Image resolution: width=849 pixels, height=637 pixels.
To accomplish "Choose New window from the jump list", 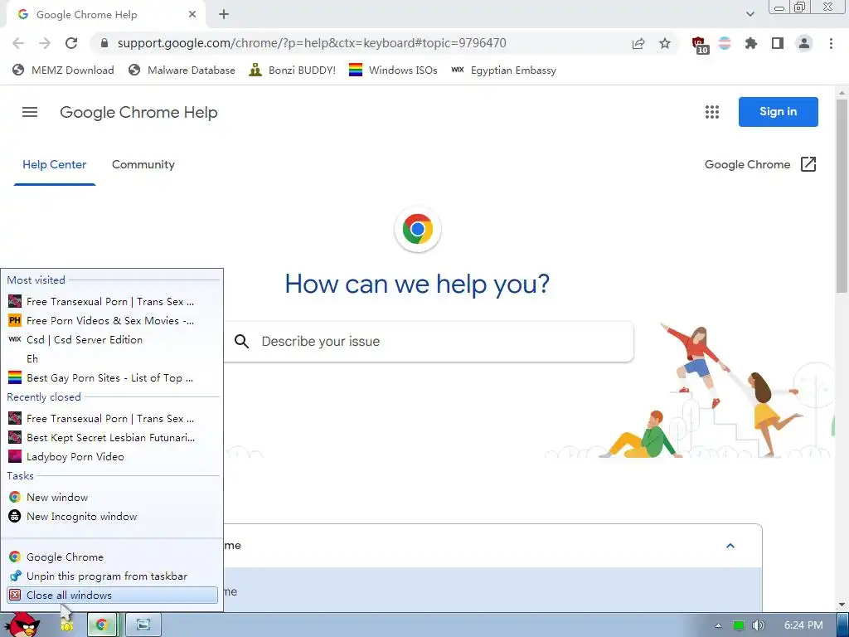I will (113, 498).
